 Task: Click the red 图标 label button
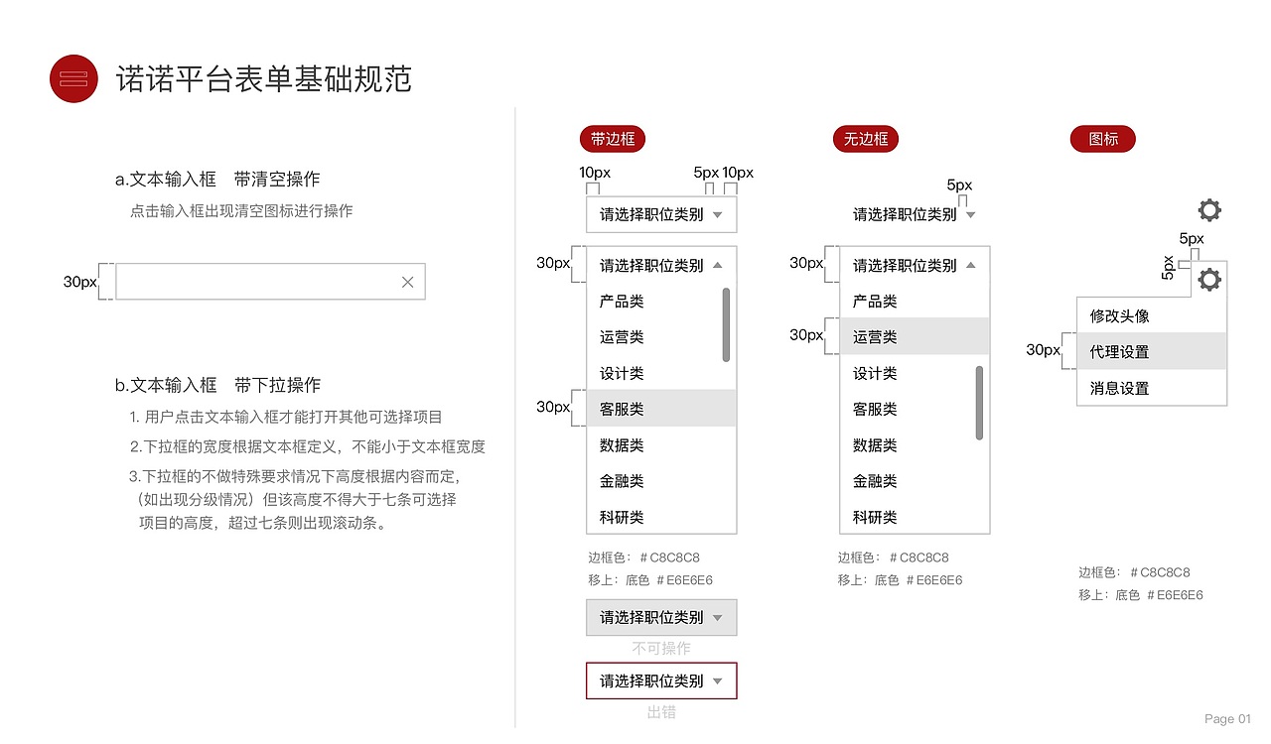[1102, 139]
